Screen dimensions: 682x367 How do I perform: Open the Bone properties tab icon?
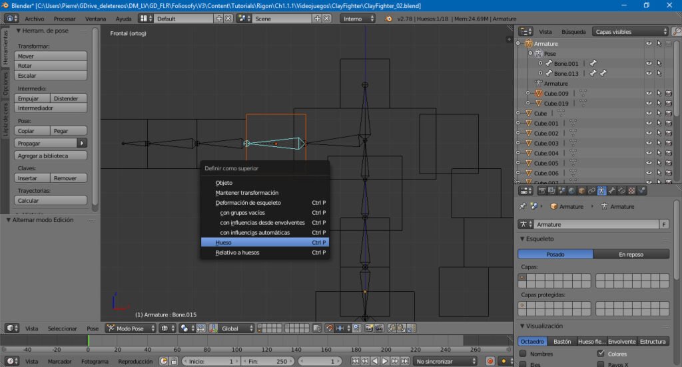click(x=611, y=191)
